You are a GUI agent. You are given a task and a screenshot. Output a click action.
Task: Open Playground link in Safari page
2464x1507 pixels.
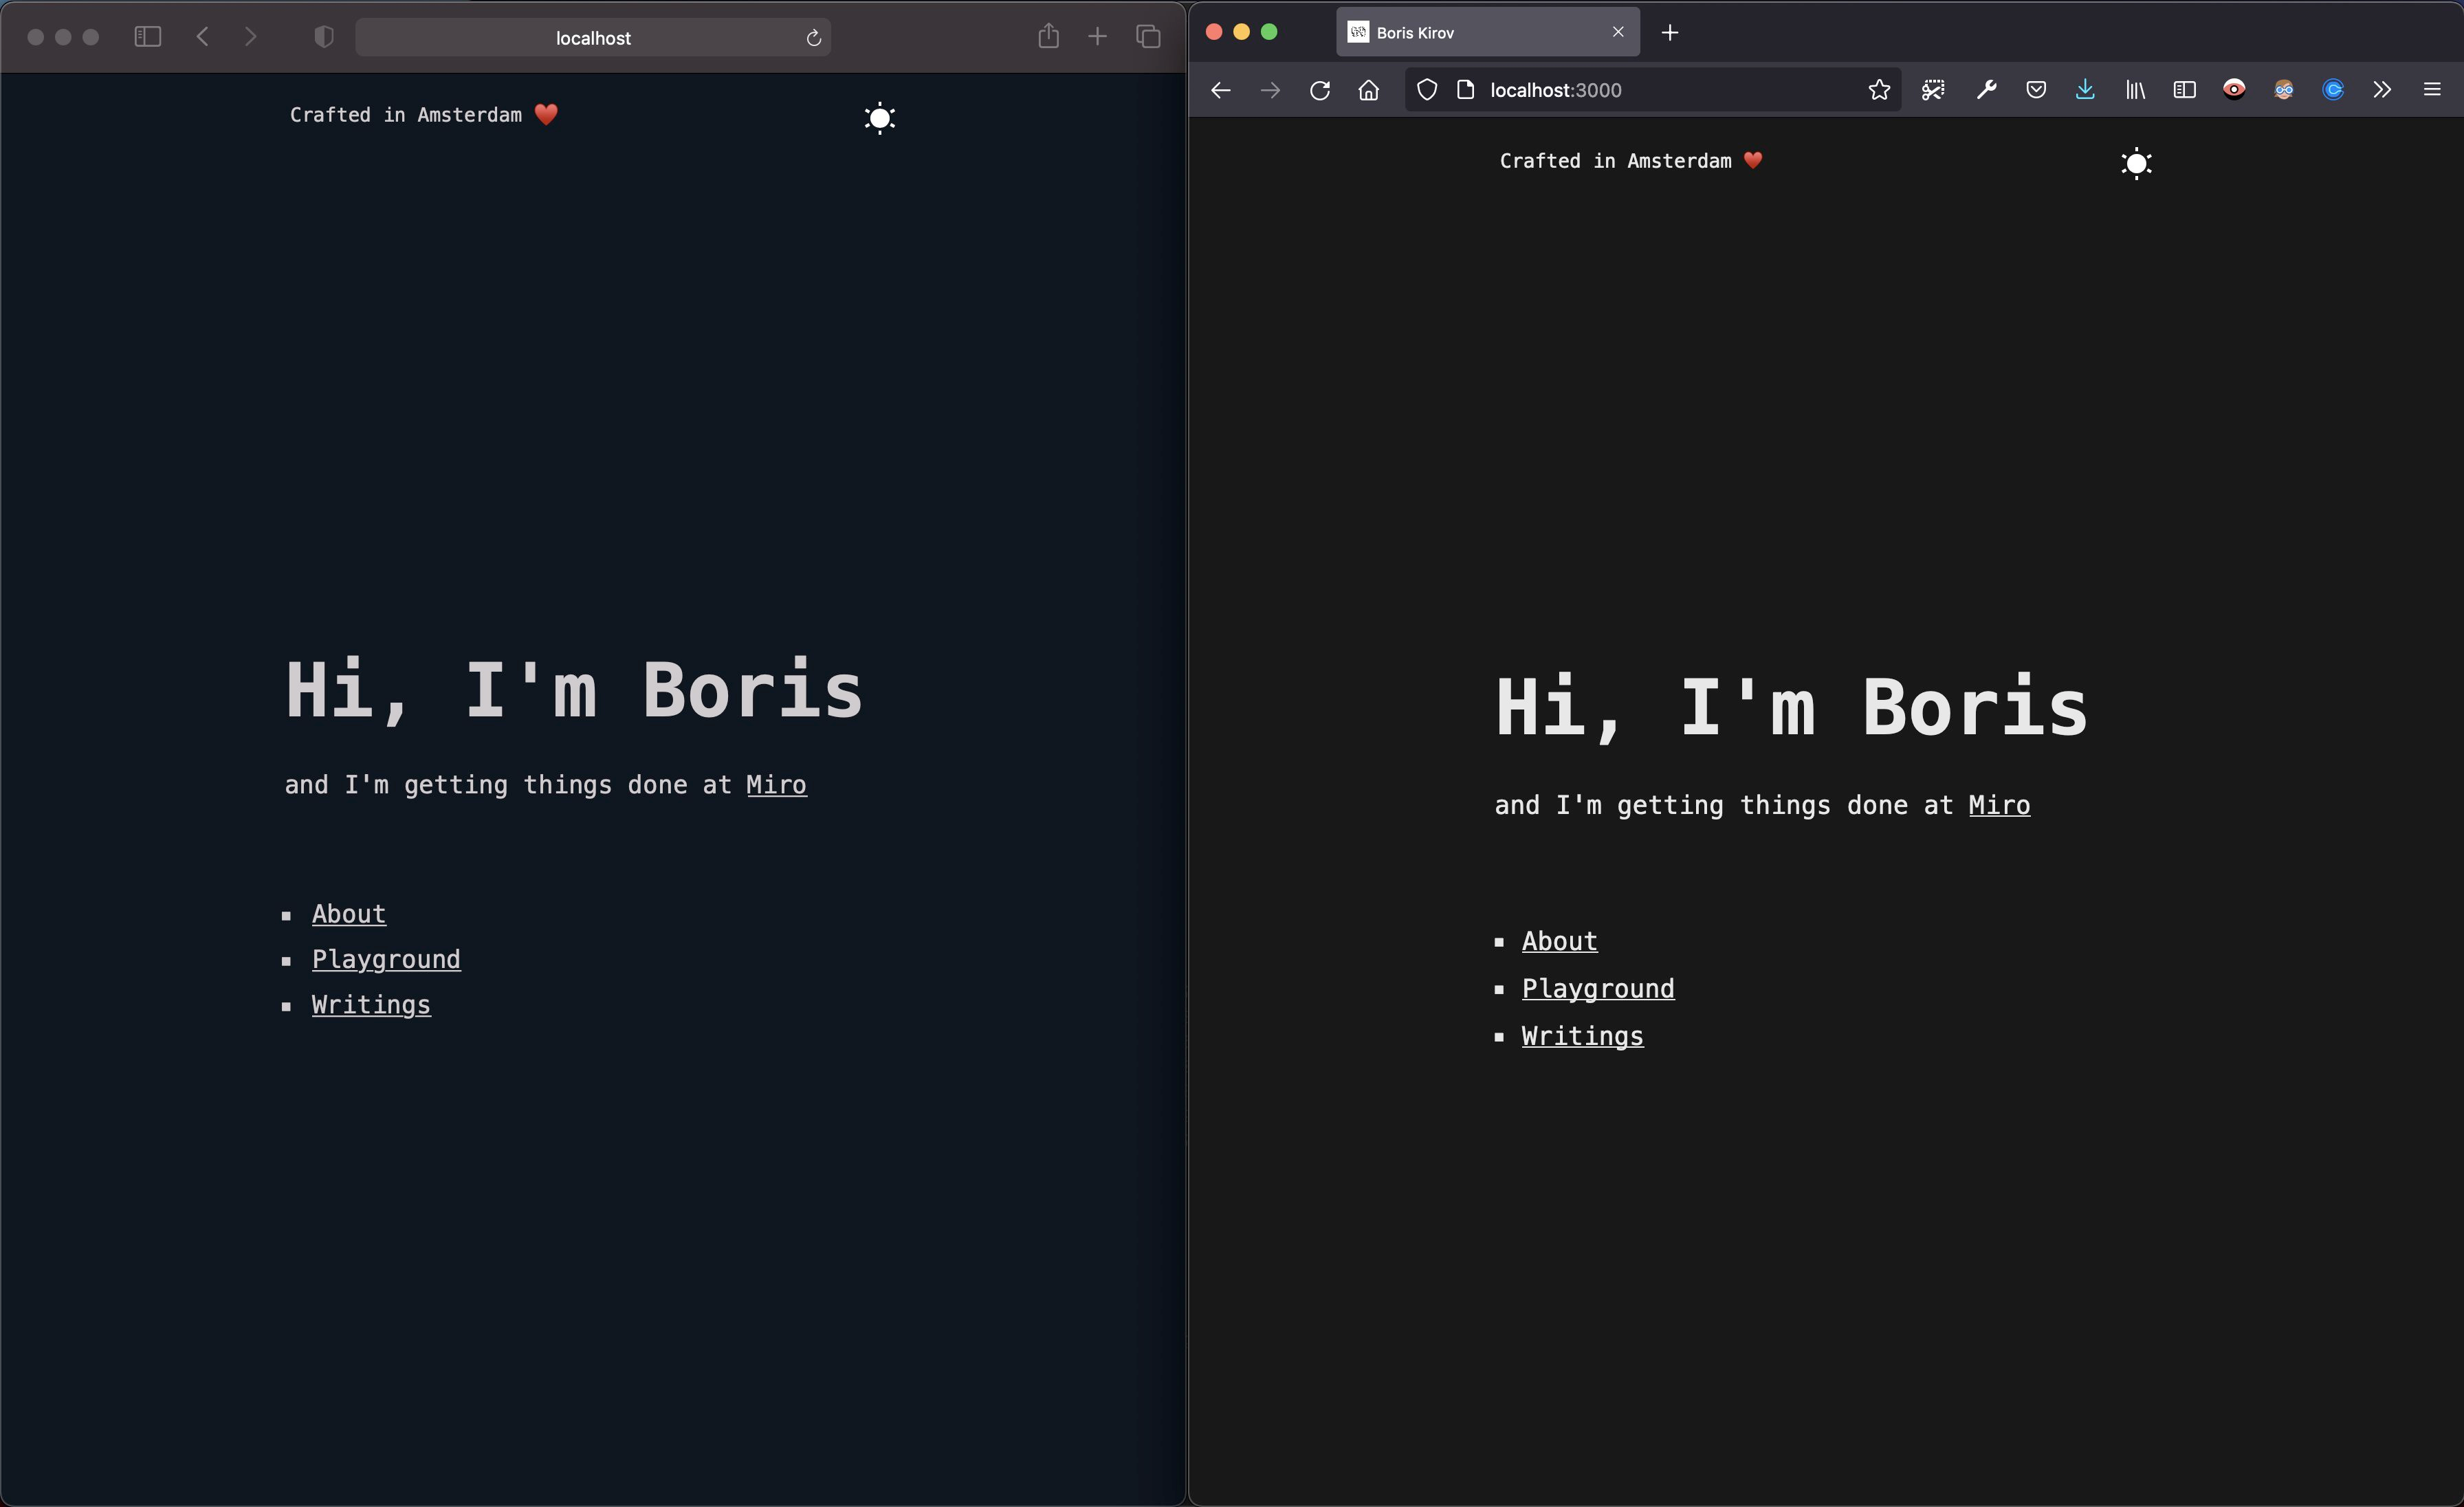coord(386,959)
